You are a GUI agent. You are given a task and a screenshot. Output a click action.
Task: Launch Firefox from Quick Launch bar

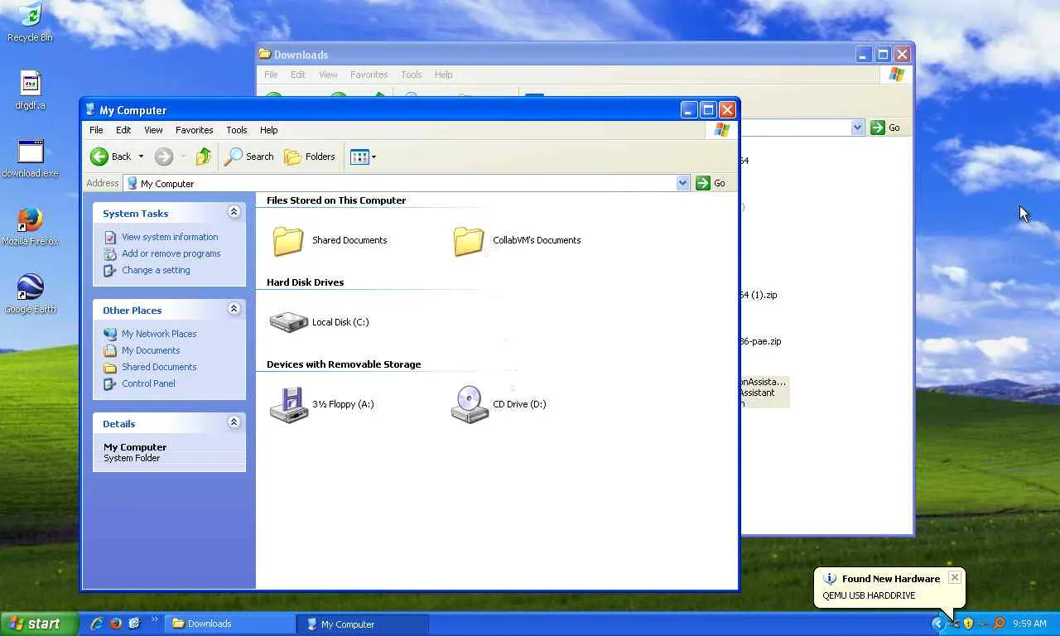point(116,624)
